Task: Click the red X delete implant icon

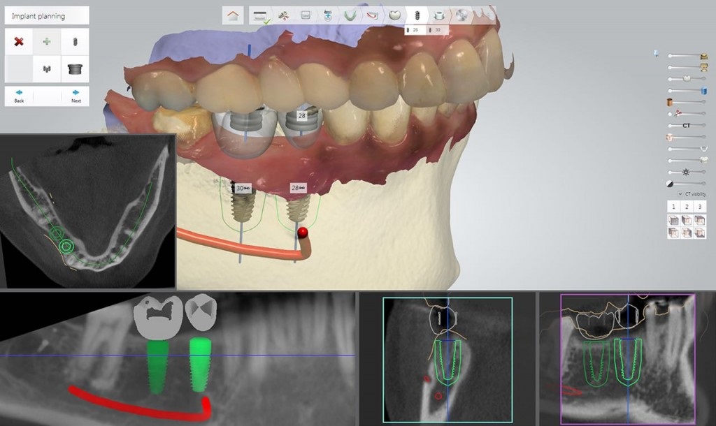Action: (19, 42)
